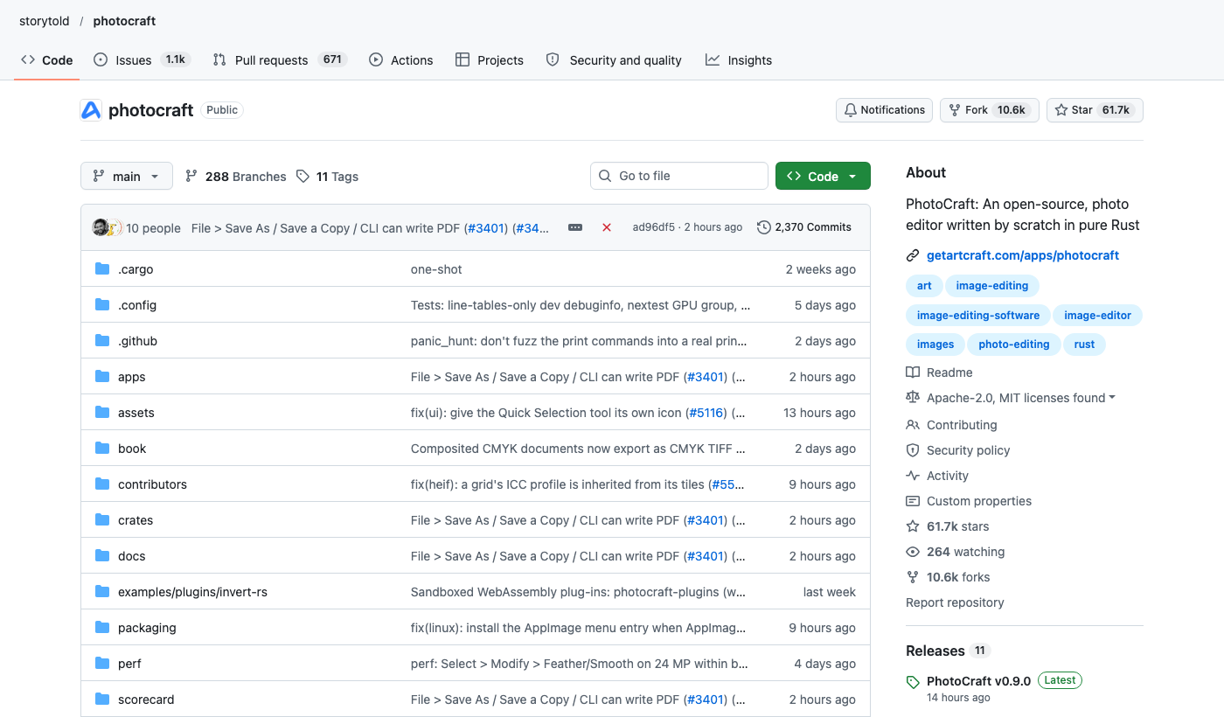Click the link icon beside getartcraft.com URL

tap(913, 255)
